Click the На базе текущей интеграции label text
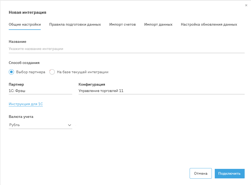Viewport: 251px width, 185px height. click(83, 72)
